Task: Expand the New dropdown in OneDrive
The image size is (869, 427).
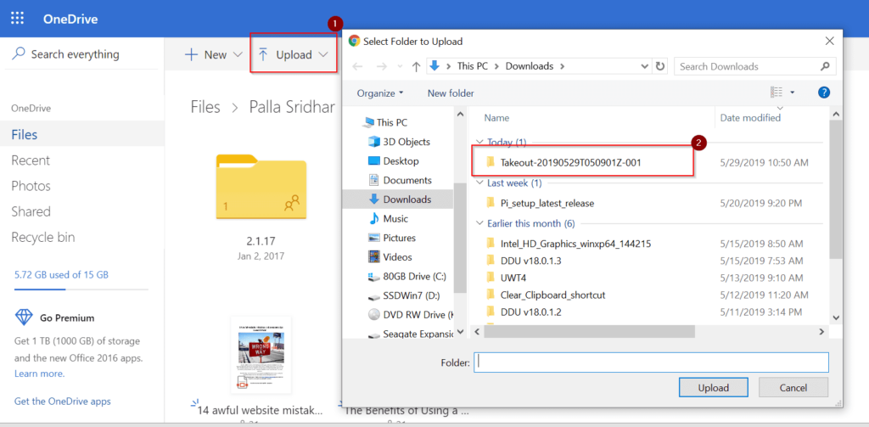Action: pyautogui.click(x=238, y=54)
